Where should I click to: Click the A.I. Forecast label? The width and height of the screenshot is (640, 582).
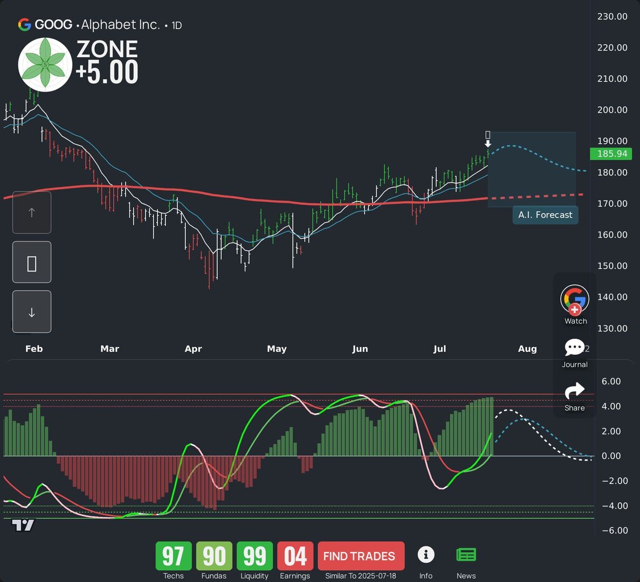(x=545, y=215)
